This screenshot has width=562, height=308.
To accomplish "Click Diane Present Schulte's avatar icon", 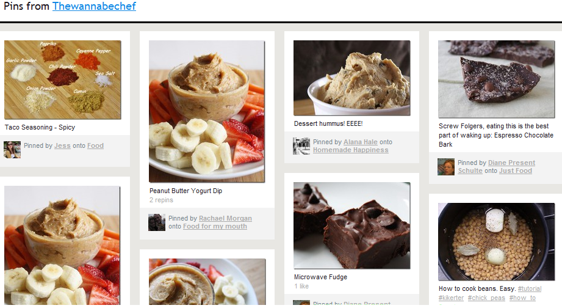I will click(x=446, y=167).
